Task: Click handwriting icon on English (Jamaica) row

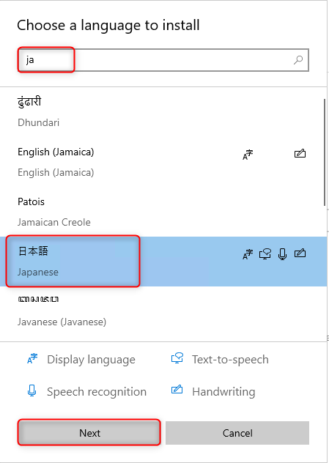Action: pos(300,154)
